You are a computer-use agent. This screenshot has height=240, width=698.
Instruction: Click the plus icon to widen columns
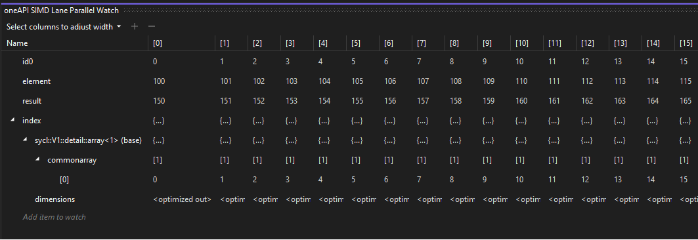point(135,27)
